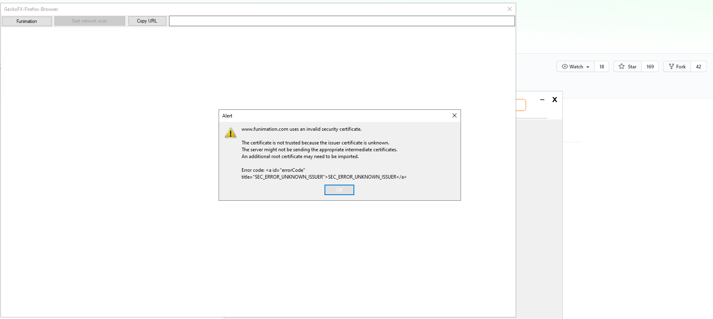Click the Funimation button in browser toolbar
The width and height of the screenshot is (713, 319).
(x=27, y=21)
